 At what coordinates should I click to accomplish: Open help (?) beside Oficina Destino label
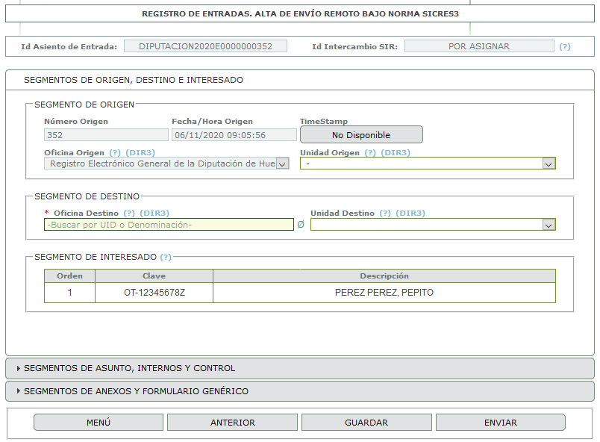[129, 213]
